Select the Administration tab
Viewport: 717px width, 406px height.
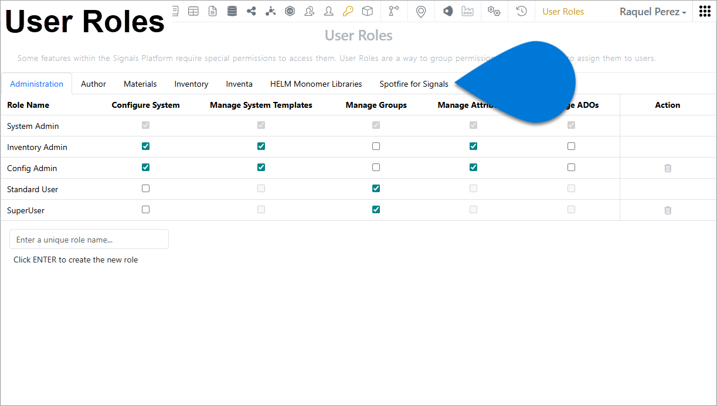pyautogui.click(x=37, y=84)
